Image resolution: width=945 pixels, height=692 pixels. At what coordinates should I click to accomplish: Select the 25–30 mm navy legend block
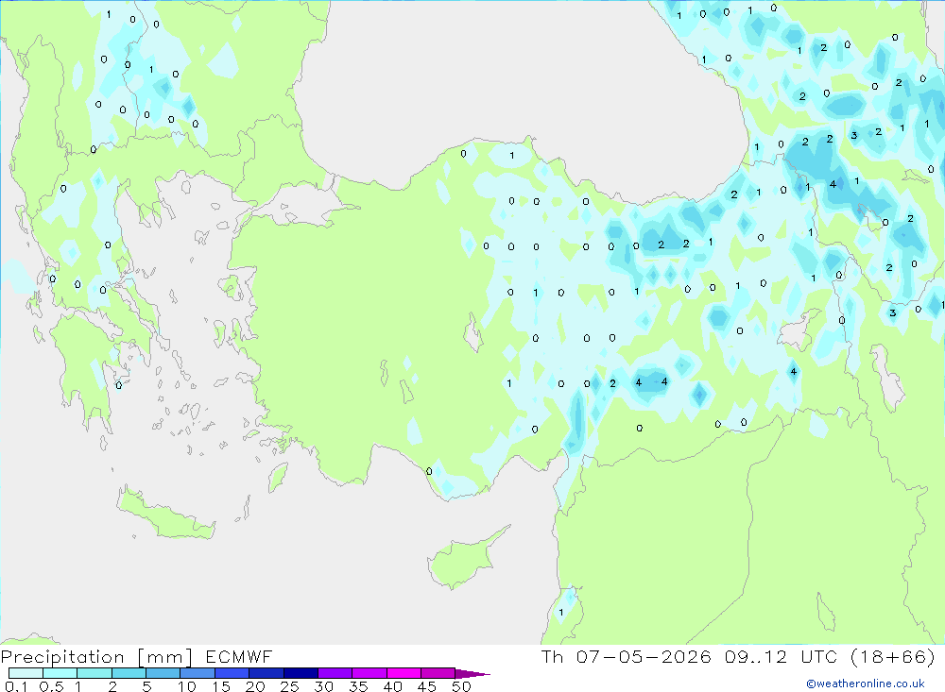(301, 673)
